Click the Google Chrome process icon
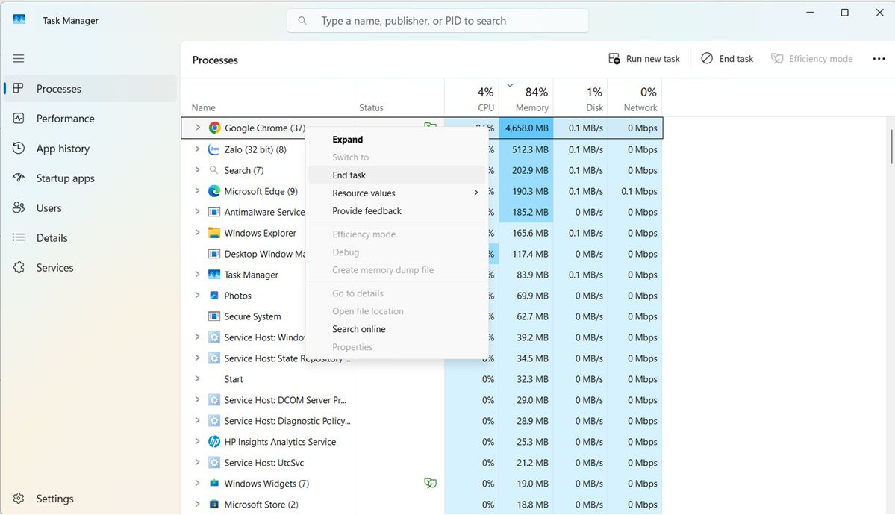Viewport: 895px width, 515px height. pos(214,128)
